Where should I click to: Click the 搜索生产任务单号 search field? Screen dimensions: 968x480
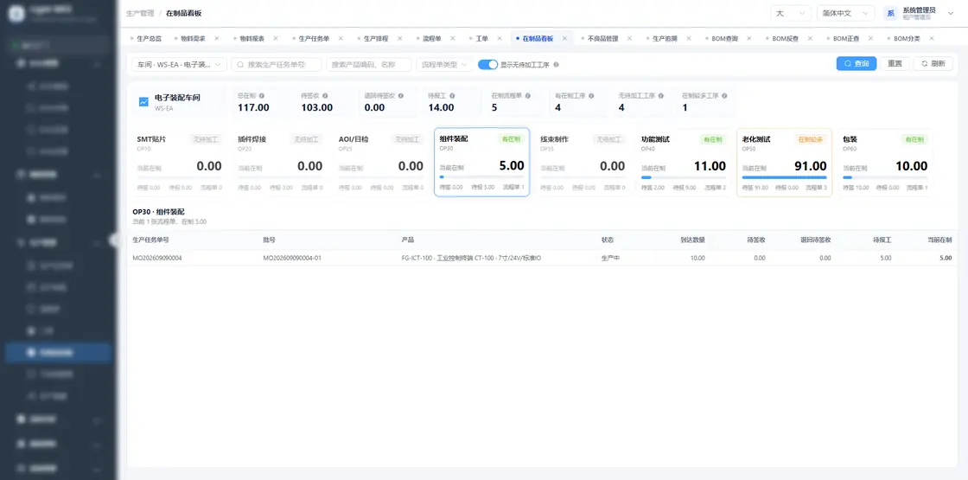(x=277, y=64)
